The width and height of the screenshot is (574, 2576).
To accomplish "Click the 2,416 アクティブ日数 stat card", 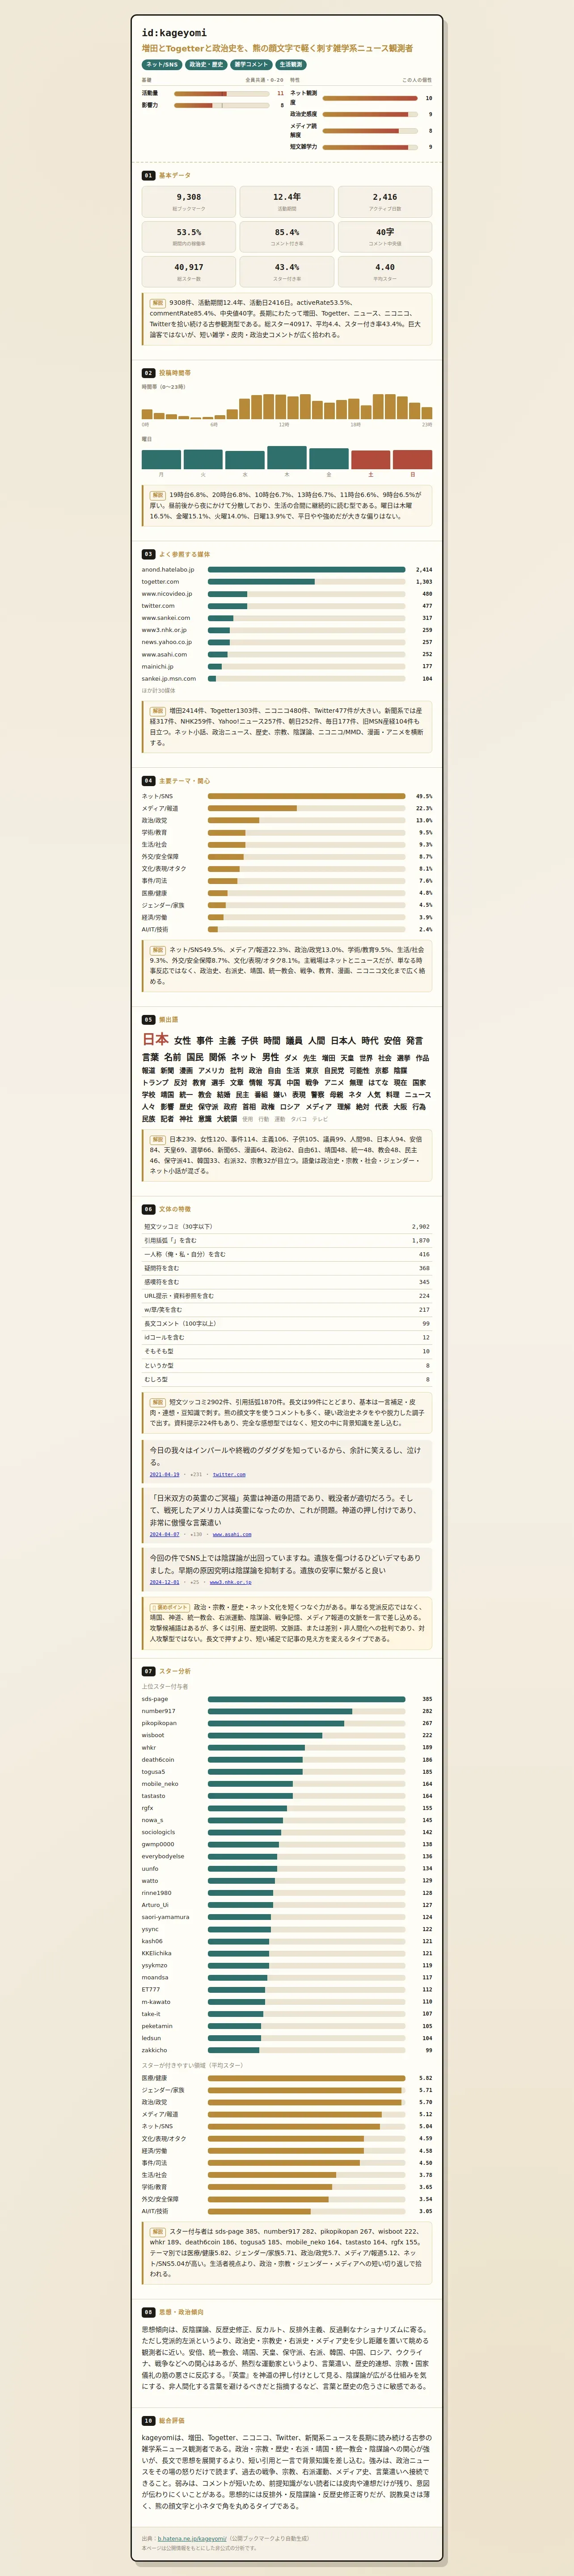I will tap(385, 202).
